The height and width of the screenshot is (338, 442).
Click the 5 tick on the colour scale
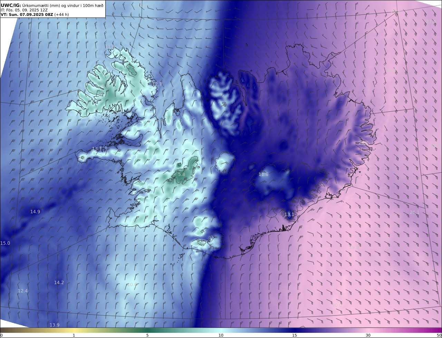pos(147,336)
